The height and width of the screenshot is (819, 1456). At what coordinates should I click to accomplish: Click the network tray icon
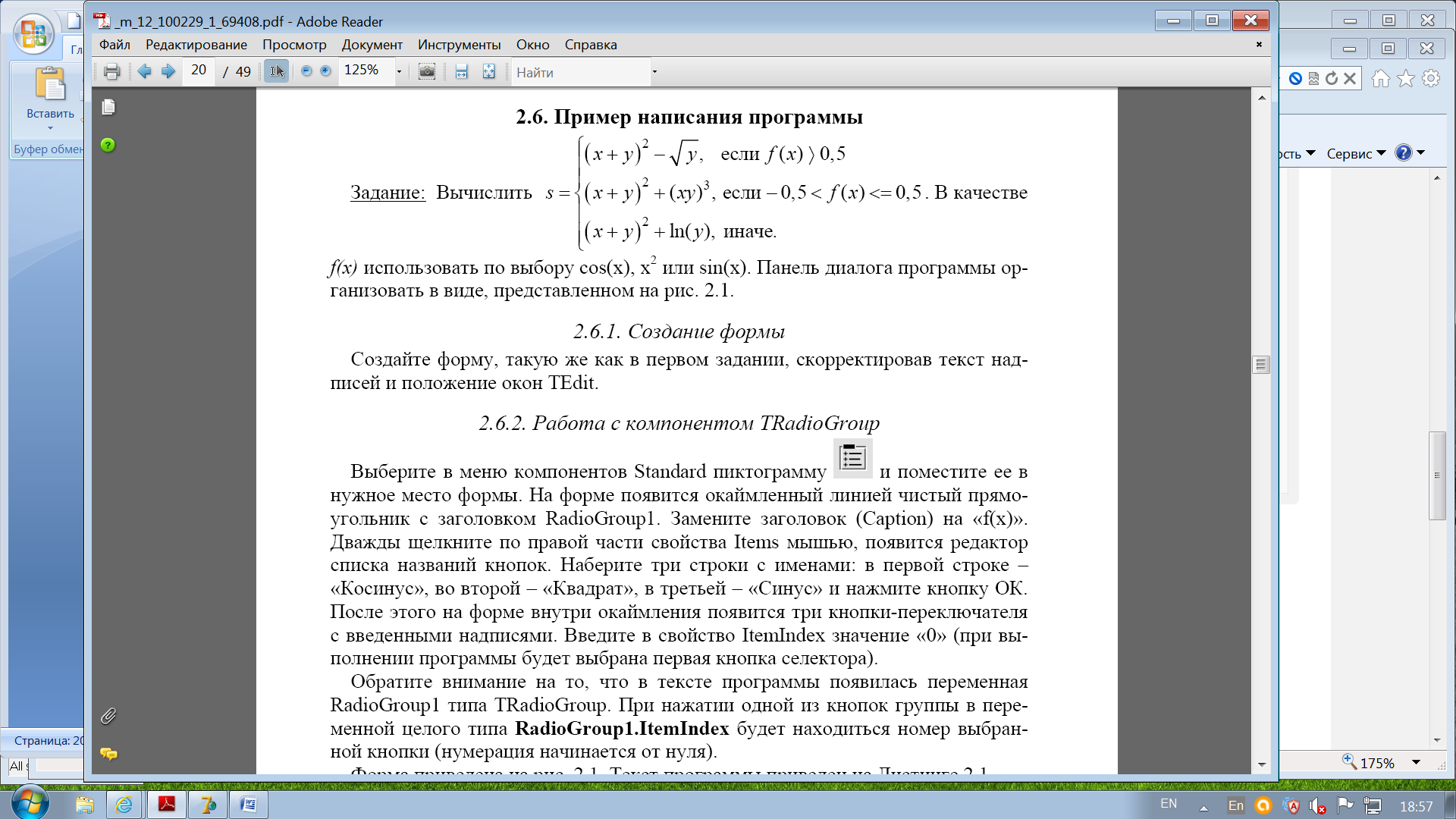[x=1372, y=805]
